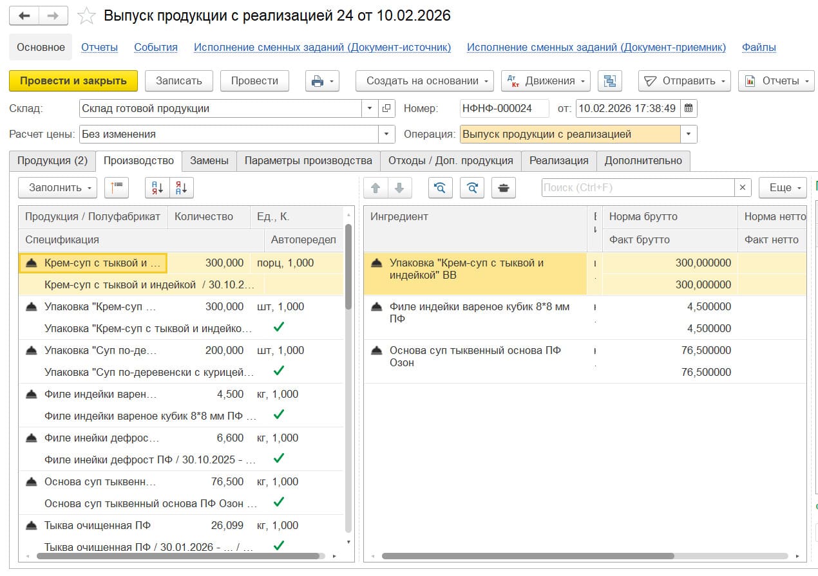Open calendar picker next to document date
Image resolution: width=818 pixels, height=576 pixels.
[689, 109]
